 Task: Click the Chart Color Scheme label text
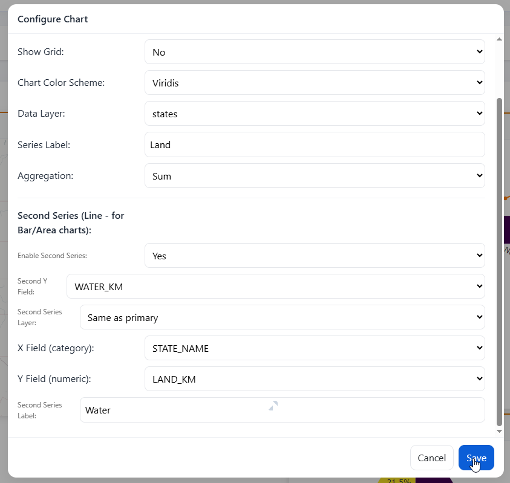[x=61, y=83]
